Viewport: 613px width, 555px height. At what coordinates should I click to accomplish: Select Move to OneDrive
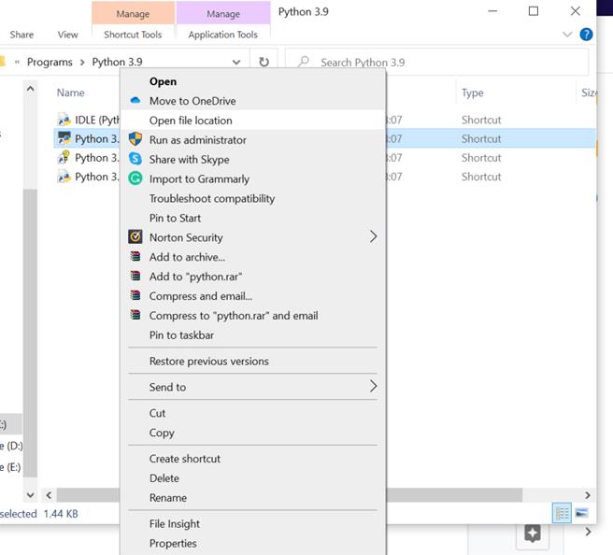tap(192, 101)
